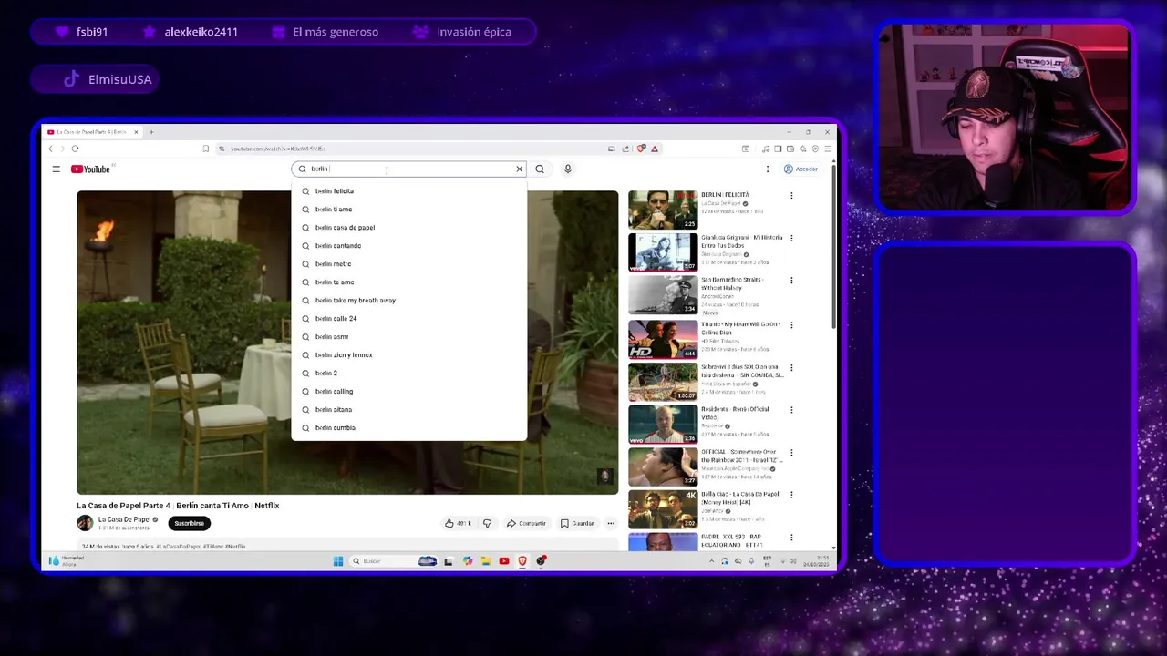Pick suggestion 'berlin calling'
This screenshot has width=1167, height=656.
(408, 392)
